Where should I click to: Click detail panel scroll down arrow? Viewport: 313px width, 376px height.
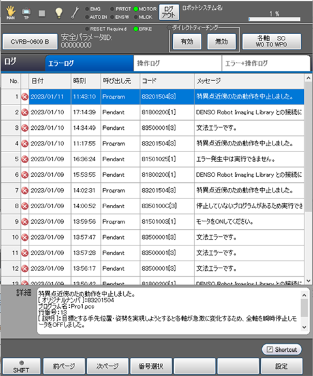point(304,327)
